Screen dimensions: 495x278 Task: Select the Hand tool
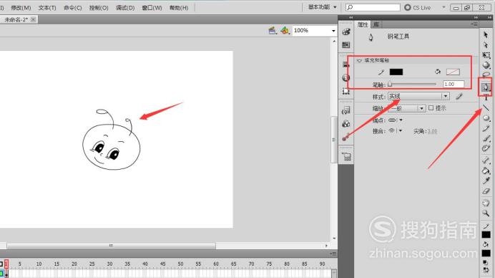click(486, 203)
